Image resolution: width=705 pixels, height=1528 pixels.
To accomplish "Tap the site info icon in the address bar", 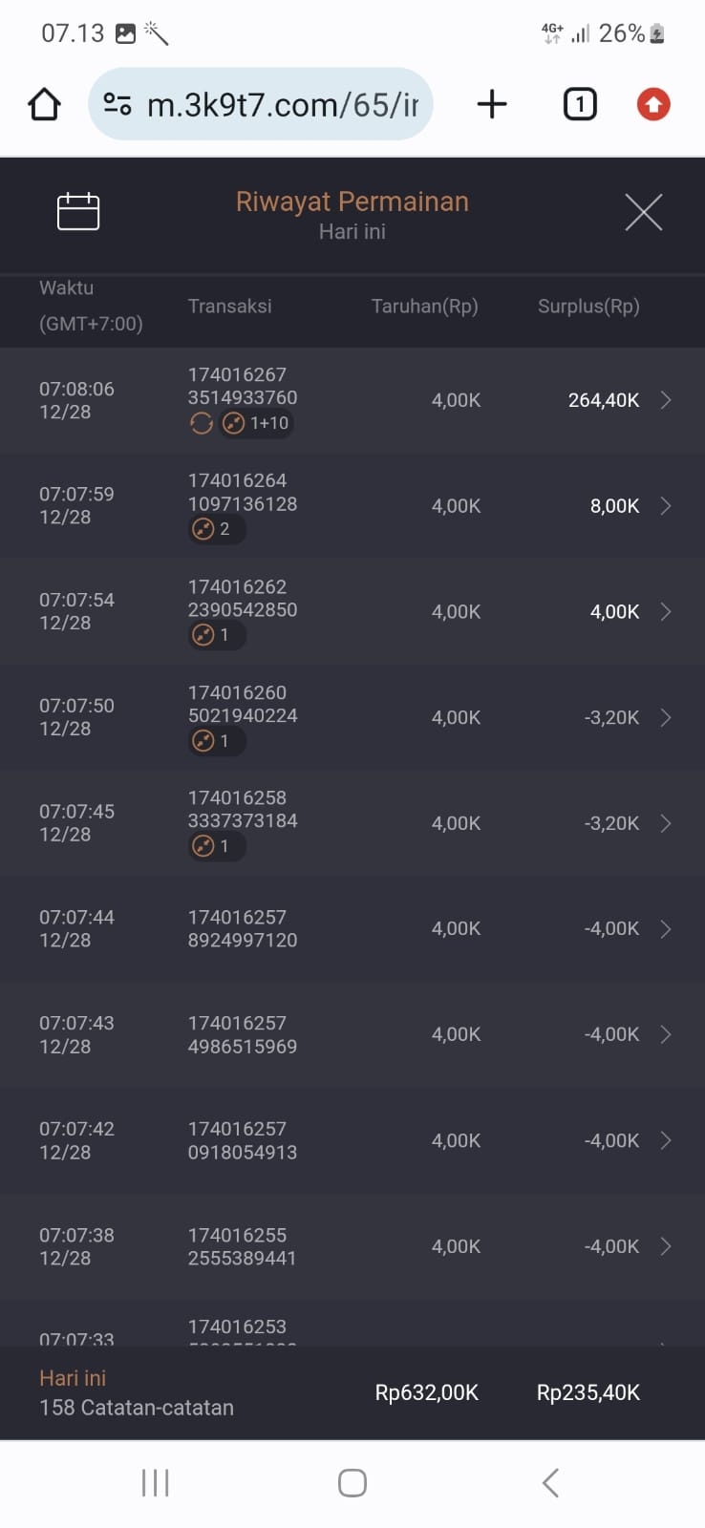I will coord(117,104).
